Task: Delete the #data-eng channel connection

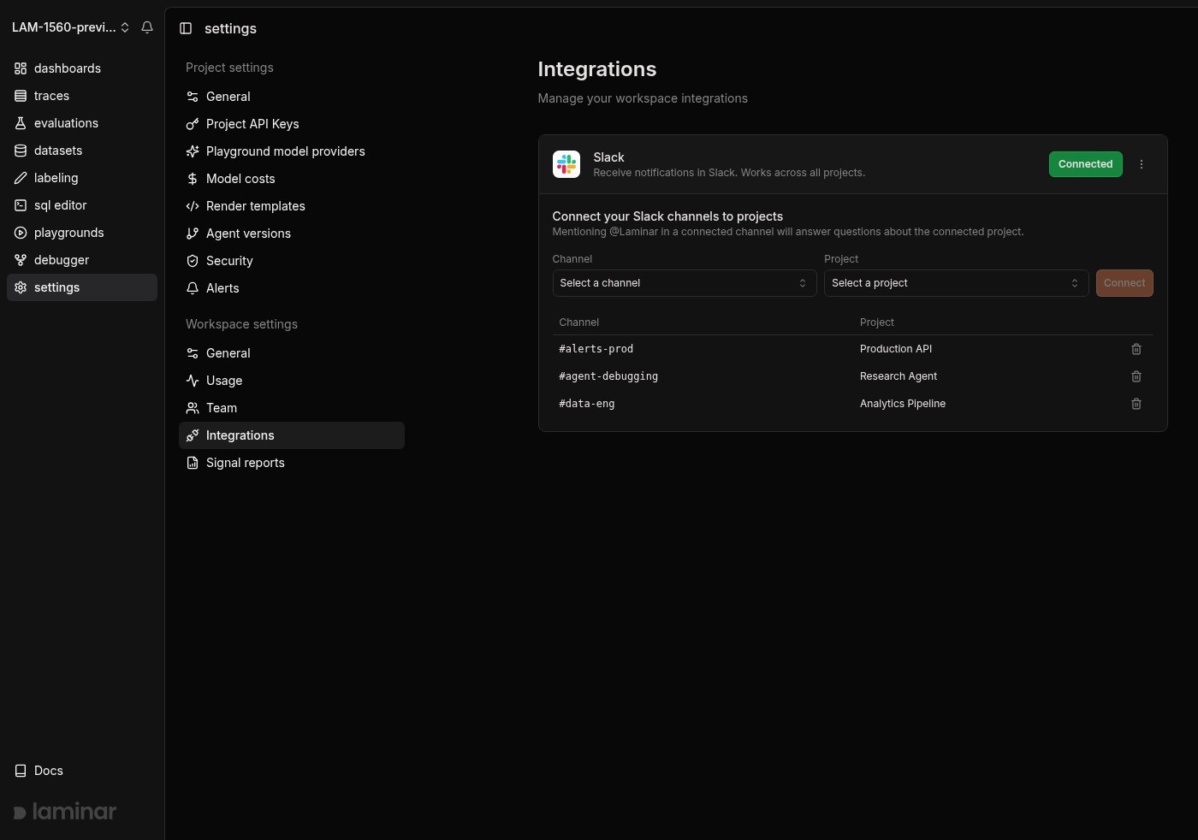Action: click(1136, 404)
